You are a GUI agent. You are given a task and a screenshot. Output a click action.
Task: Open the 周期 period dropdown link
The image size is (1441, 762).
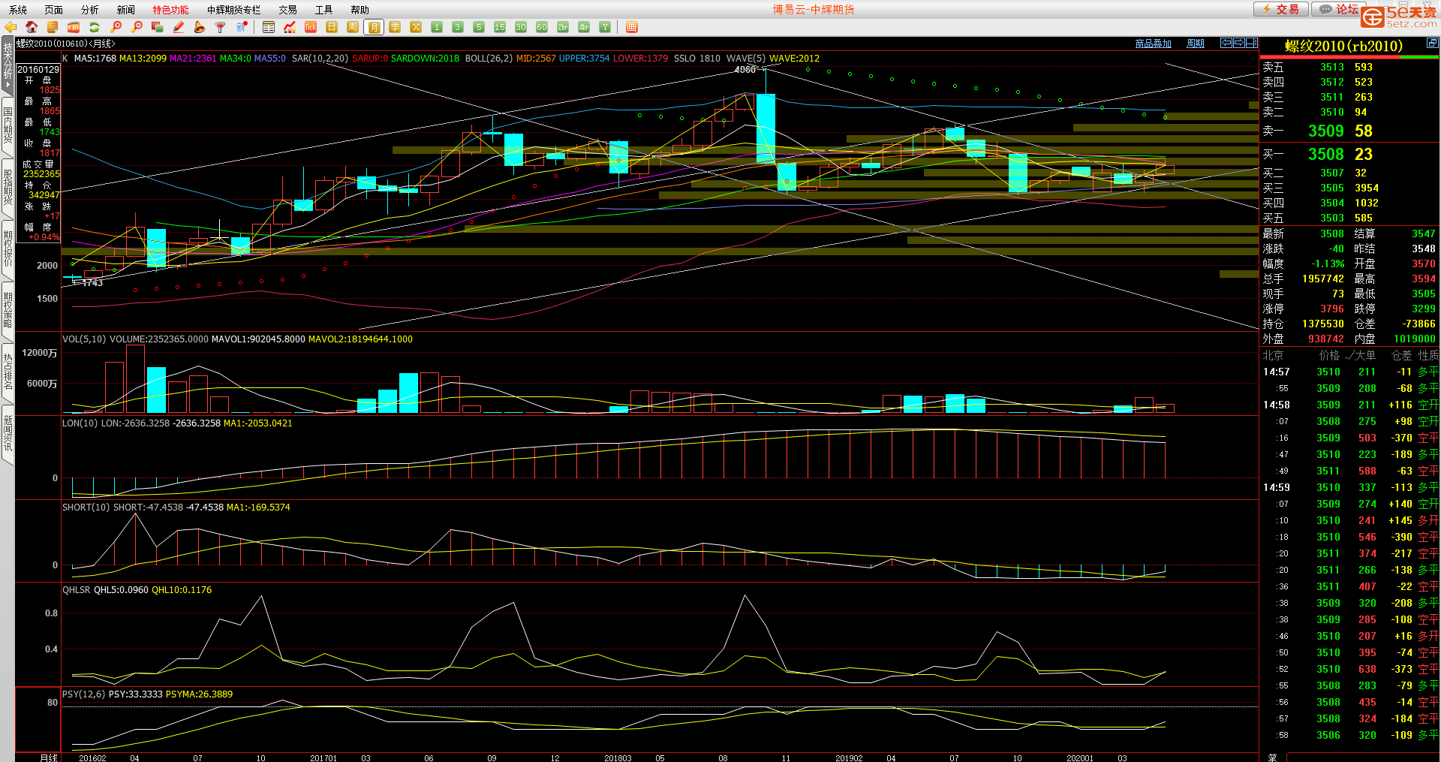1195,44
